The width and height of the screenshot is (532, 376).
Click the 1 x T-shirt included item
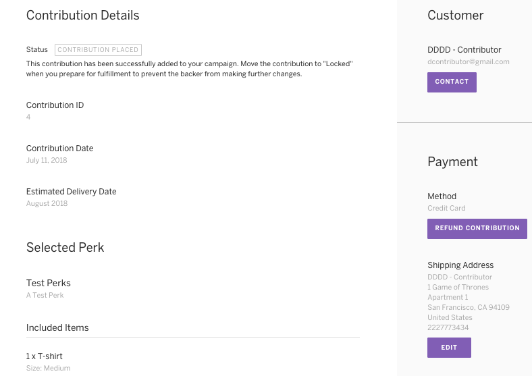pos(44,356)
